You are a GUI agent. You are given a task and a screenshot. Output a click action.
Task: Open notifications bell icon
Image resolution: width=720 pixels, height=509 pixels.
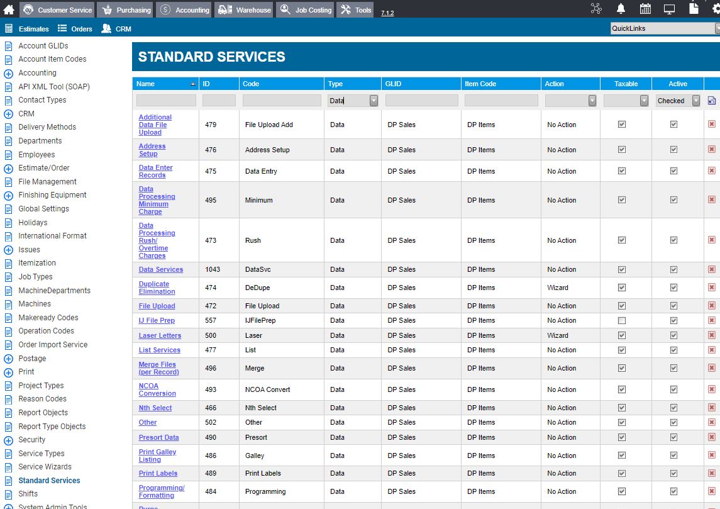621,9
